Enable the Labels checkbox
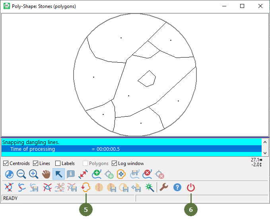Image resolution: width=270 pixels, height=219 pixels. tap(58, 163)
